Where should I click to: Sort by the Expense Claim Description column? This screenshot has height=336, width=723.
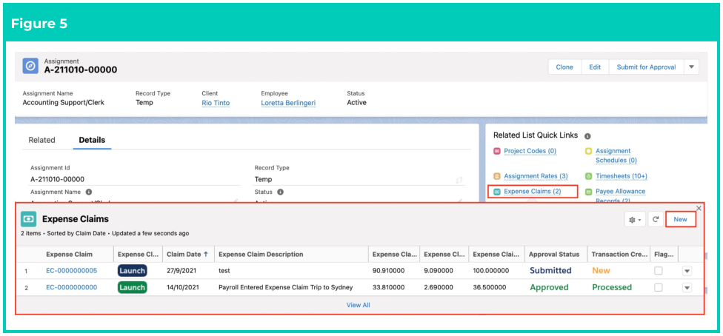[261, 254]
